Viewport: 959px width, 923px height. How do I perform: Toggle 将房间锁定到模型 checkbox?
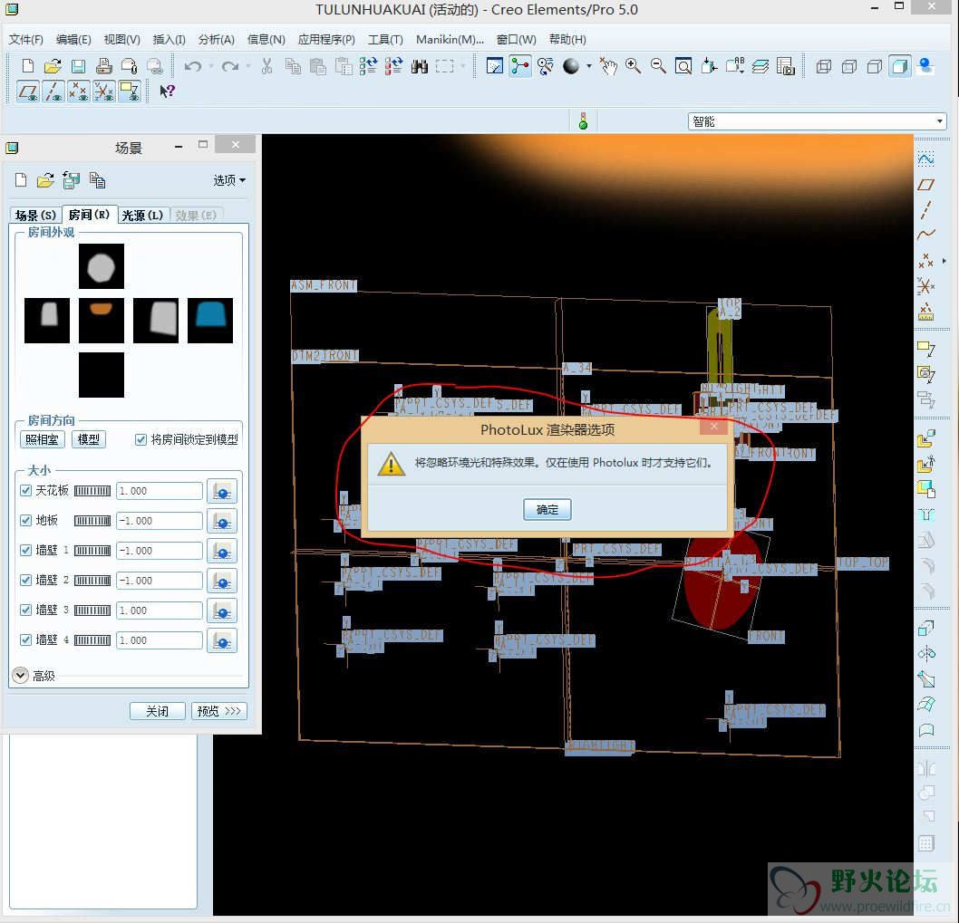point(140,439)
